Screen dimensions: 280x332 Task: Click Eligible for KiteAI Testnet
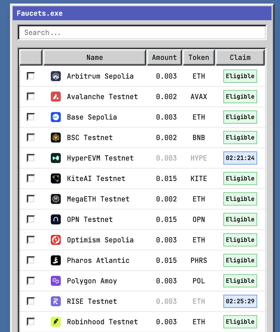[x=240, y=178]
